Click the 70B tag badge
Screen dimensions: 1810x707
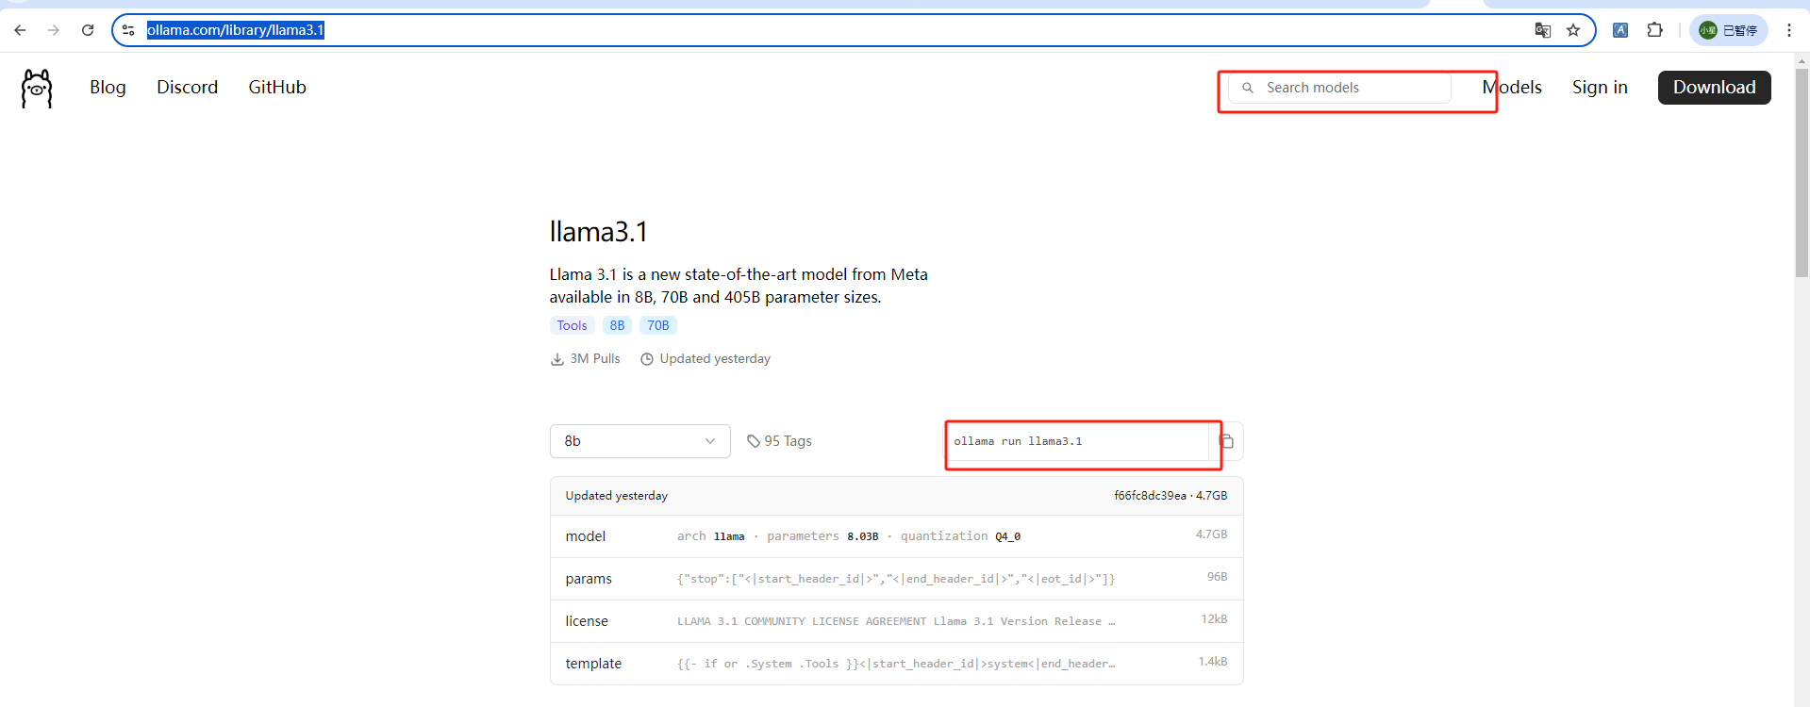[x=657, y=325]
